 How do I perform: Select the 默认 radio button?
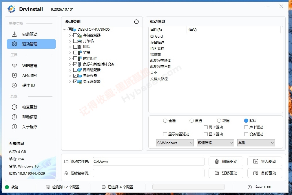(246, 121)
